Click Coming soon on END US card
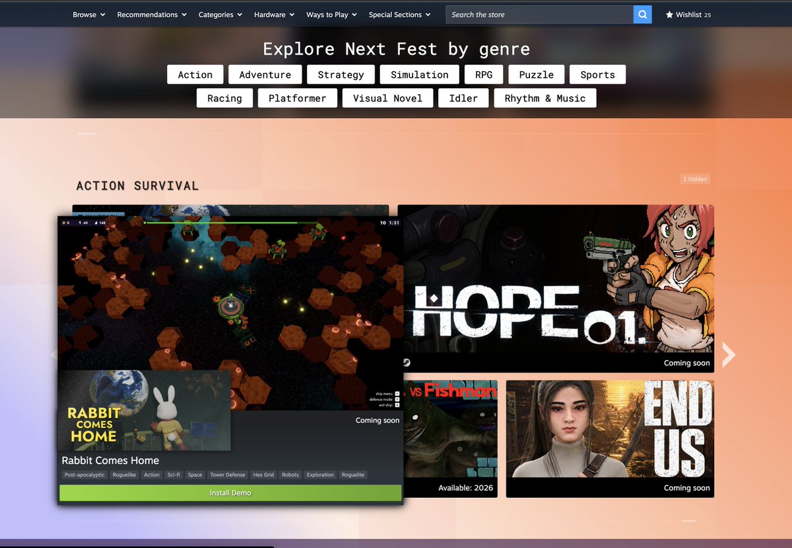 click(687, 488)
